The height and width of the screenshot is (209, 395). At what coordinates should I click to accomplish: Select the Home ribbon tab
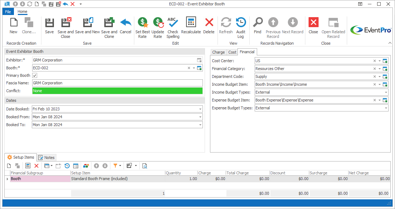[x=22, y=11]
